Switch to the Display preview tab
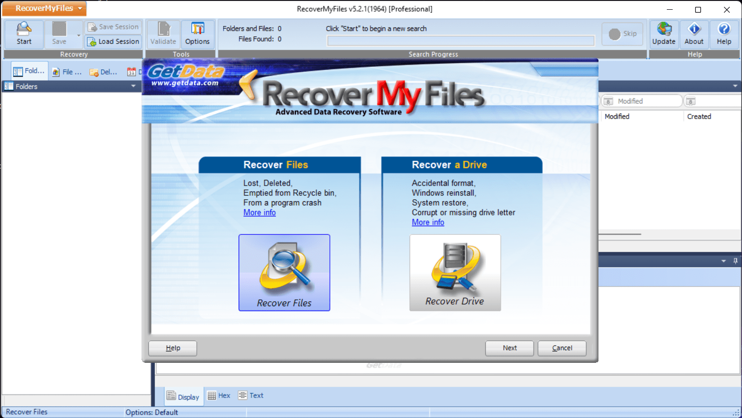 point(183,397)
